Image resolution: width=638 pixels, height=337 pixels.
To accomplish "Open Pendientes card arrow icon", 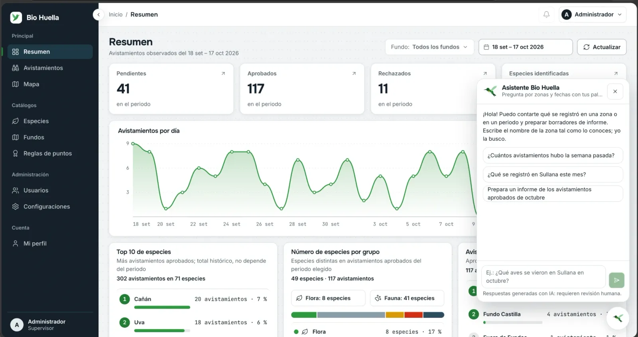I will pyautogui.click(x=223, y=73).
